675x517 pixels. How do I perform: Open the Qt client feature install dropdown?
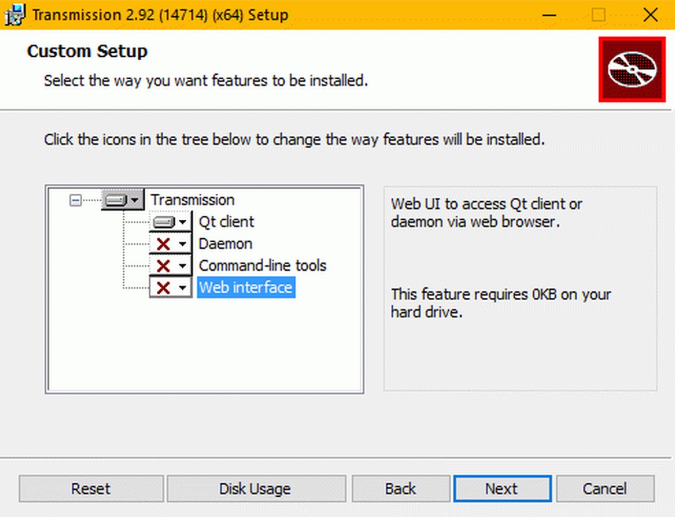pyautogui.click(x=170, y=222)
